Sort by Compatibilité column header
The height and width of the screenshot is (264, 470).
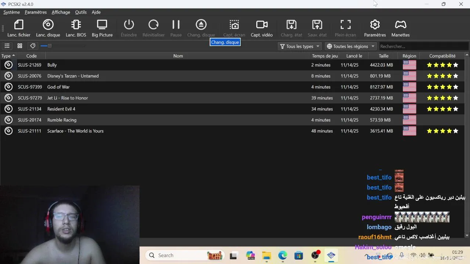pyautogui.click(x=442, y=56)
